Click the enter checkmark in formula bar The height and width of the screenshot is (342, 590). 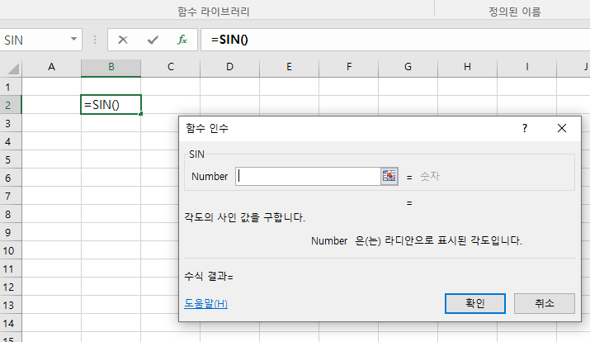coord(152,40)
